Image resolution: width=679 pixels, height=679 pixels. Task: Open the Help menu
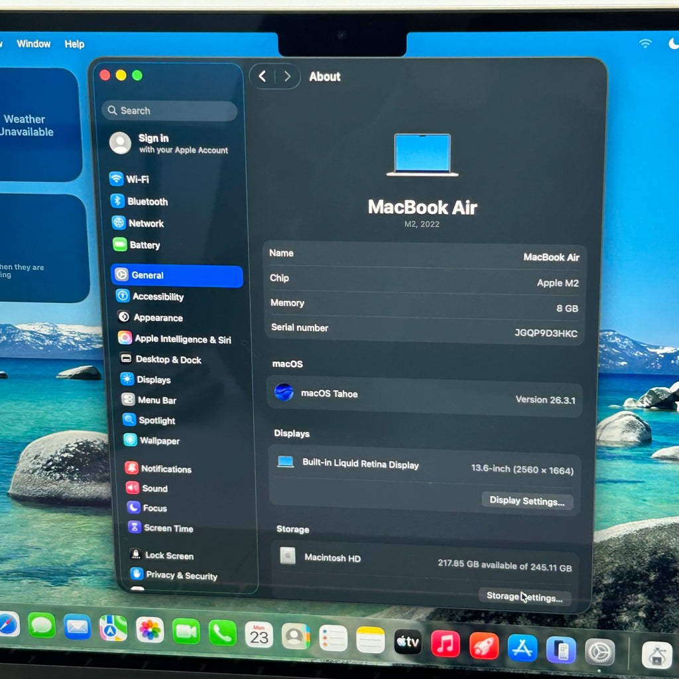(x=74, y=44)
